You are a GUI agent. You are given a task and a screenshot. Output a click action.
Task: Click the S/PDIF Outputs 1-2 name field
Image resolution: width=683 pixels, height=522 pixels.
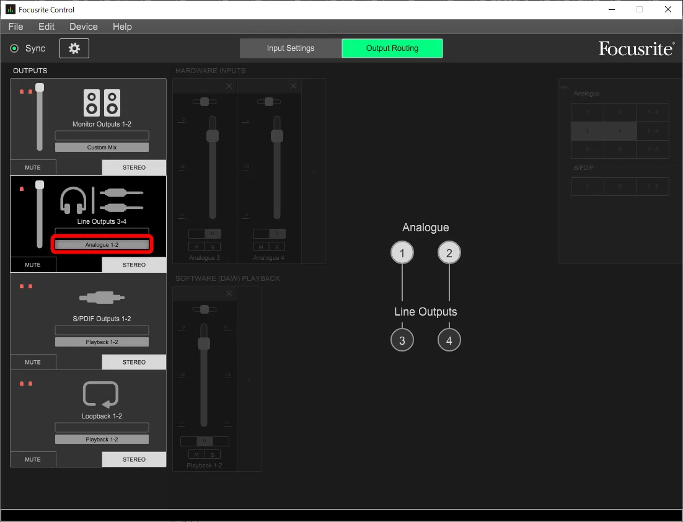pos(102,330)
